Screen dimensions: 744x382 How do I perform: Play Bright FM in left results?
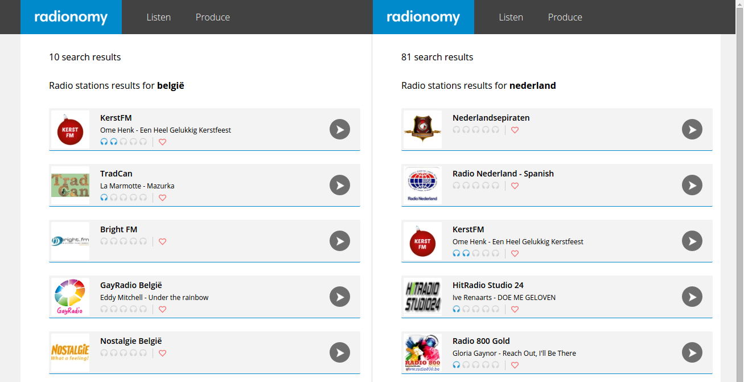pos(340,241)
